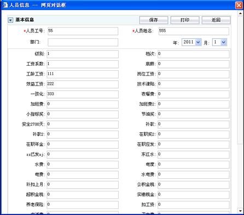Focus the 人员姓名 input field
This screenshot has width=244, height=215.
click(194, 31)
